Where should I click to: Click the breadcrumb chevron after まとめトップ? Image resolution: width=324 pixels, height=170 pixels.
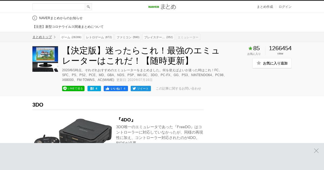click(55, 37)
